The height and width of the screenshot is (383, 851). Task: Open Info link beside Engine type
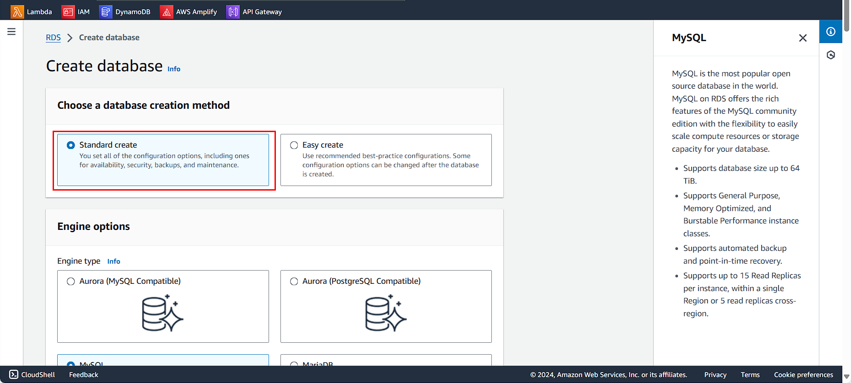[x=113, y=261]
